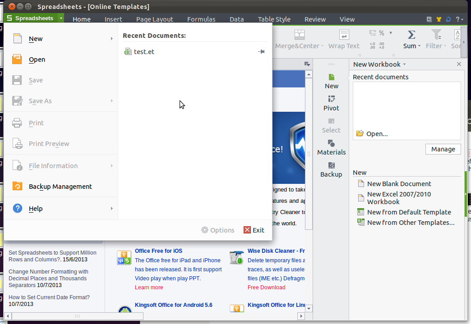Switch to the Table Style tab
The width and height of the screenshot is (471, 324).
pos(274,19)
